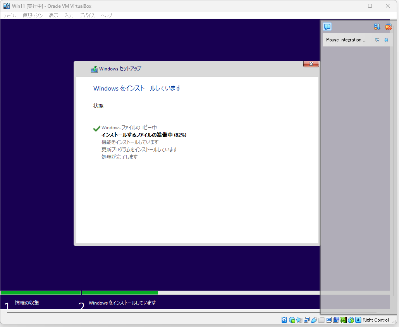This screenshot has height=327, width=399.
Task: Click the keyboard capture arrow icon
Action: 358,320
